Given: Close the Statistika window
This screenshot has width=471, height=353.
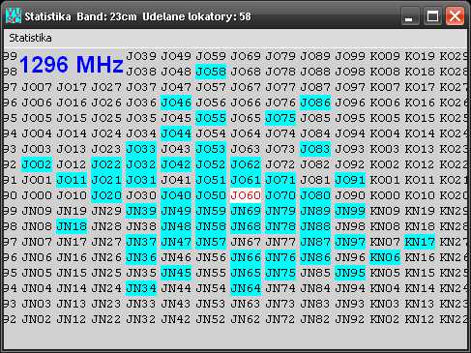Looking at the screenshot, I should [x=455, y=15].
